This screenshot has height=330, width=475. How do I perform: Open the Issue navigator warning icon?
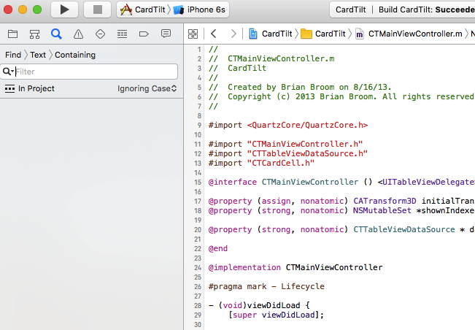point(78,34)
